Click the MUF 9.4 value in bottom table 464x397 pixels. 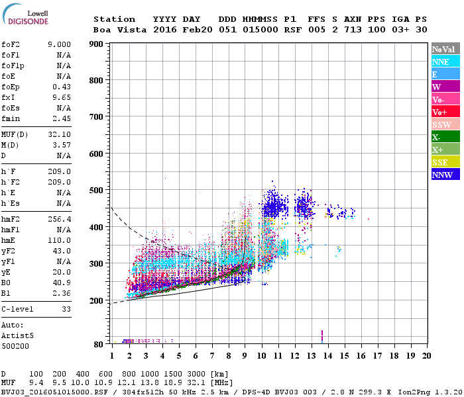click(36, 383)
